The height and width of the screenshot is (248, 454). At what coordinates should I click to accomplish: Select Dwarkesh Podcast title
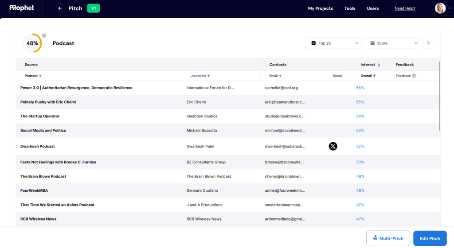[37, 146]
